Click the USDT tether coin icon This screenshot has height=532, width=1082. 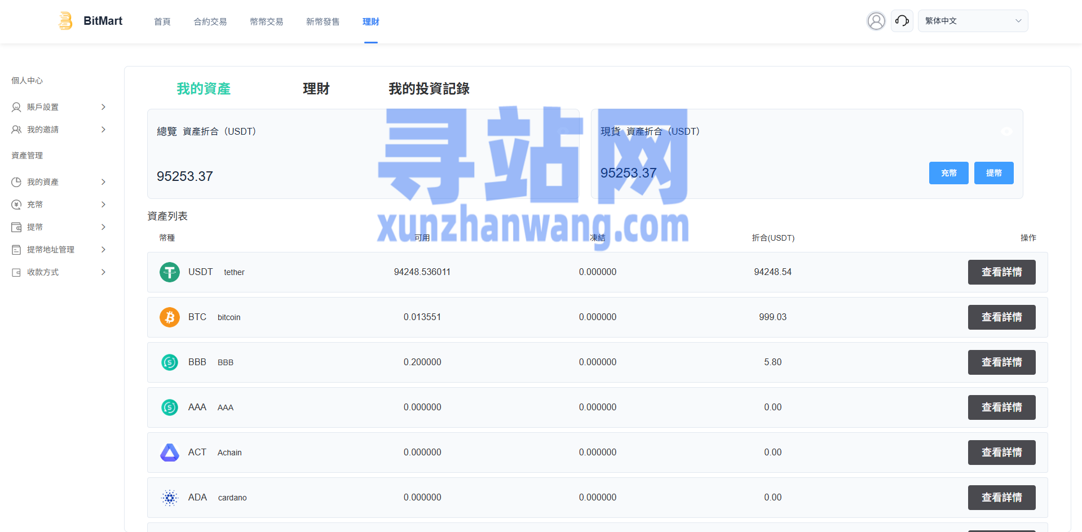pos(169,272)
